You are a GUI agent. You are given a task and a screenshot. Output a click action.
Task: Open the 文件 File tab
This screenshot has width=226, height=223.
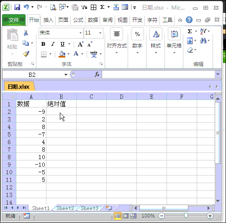click(x=14, y=20)
